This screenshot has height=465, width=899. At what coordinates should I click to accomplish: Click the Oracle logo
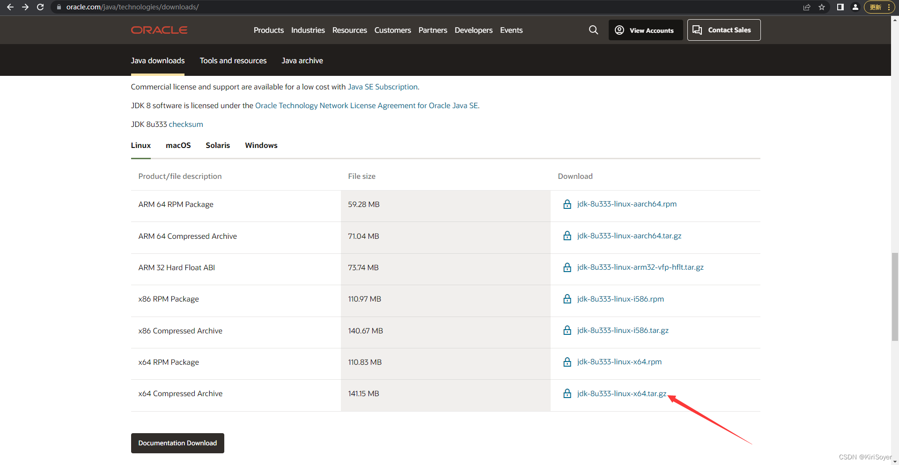tap(159, 30)
